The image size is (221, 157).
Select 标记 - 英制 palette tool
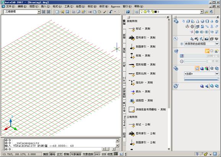[x=140, y=29]
